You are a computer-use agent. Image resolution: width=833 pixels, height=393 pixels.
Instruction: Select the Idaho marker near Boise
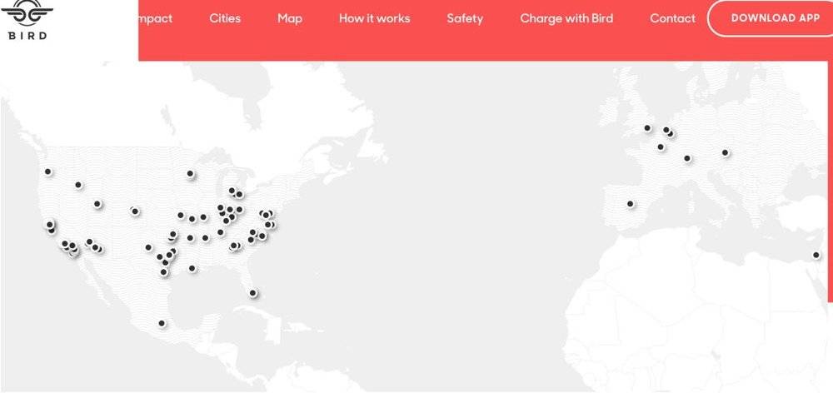click(x=78, y=185)
